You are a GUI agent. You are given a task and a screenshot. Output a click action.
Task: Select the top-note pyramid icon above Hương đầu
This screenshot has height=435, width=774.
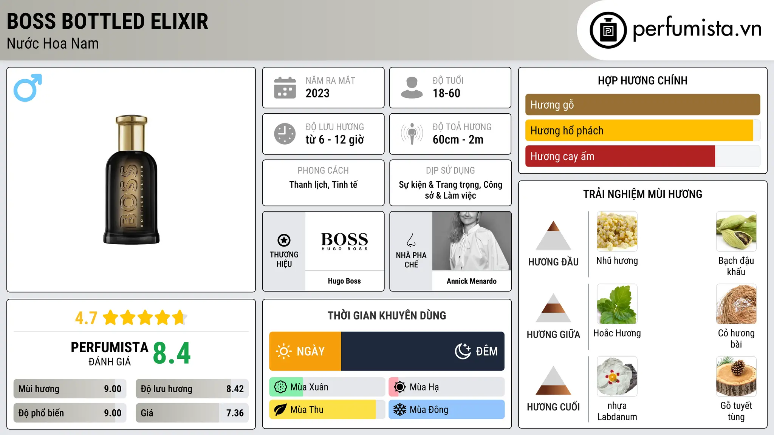point(553,235)
